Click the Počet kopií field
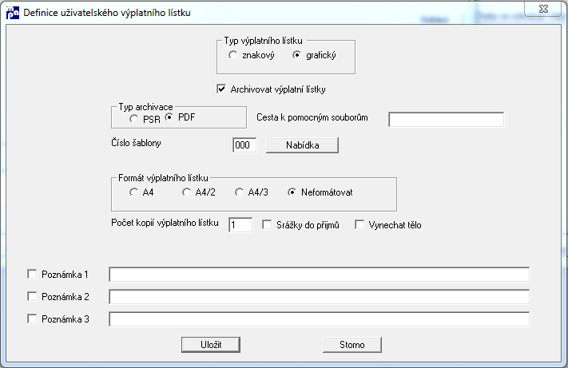 [240, 224]
